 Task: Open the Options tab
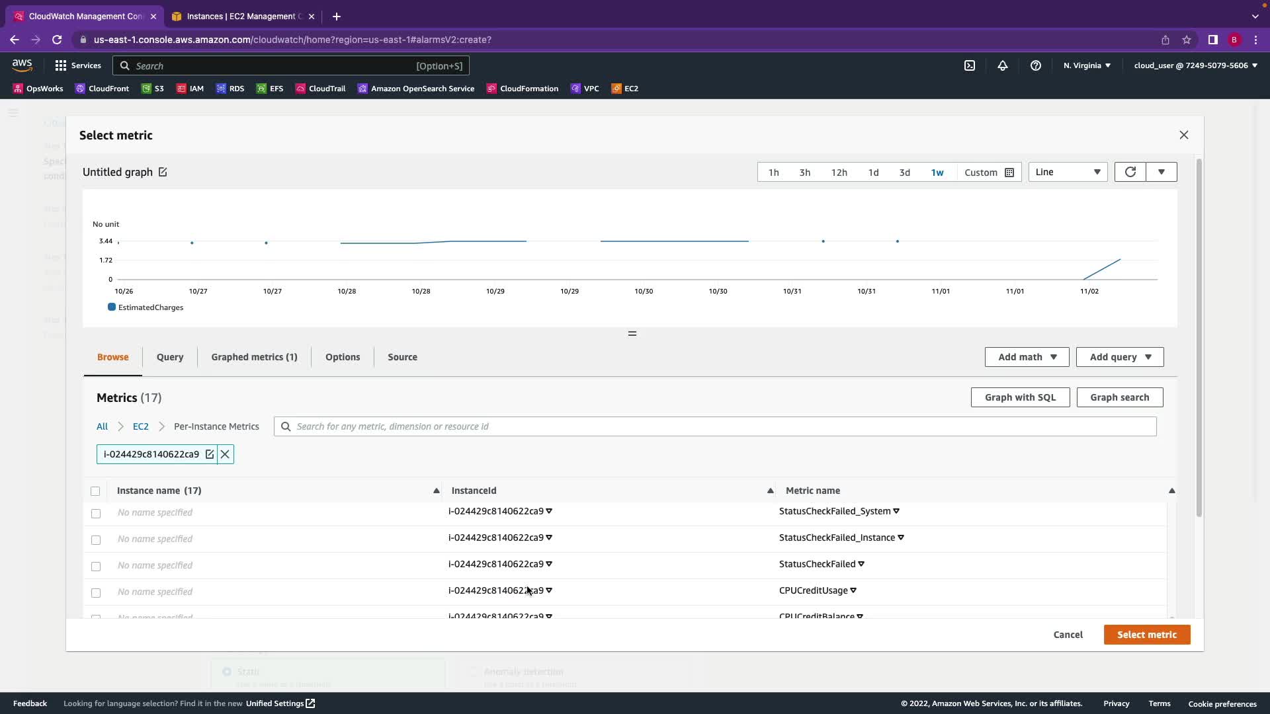[x=343, y=357]
